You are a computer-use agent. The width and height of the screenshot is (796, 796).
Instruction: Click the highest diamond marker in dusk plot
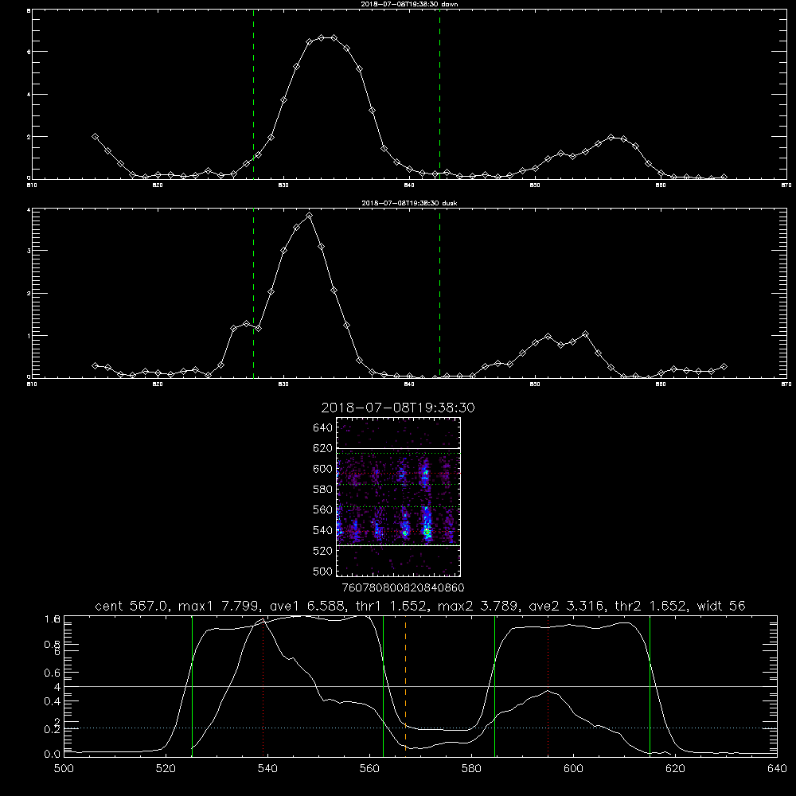pos(309,216)
